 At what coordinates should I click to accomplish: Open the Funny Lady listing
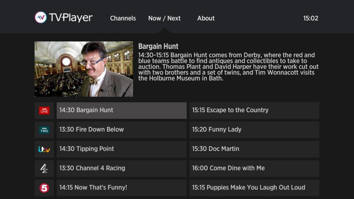tap(254, 130)
